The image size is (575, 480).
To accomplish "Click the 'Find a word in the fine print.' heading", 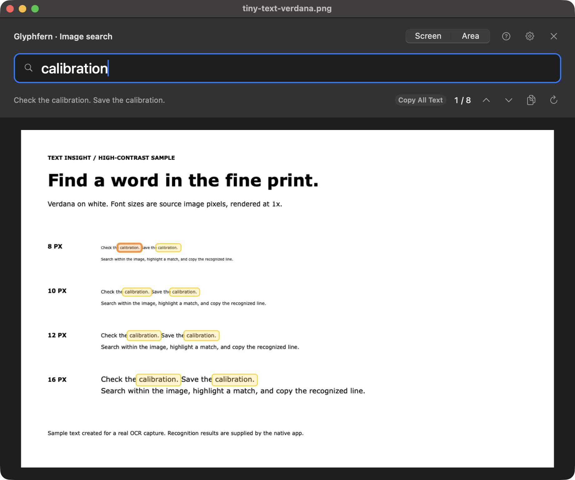I will click(x=183, y=181).
